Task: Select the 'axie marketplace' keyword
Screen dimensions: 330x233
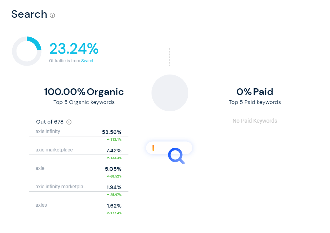Action: point(54,150)
